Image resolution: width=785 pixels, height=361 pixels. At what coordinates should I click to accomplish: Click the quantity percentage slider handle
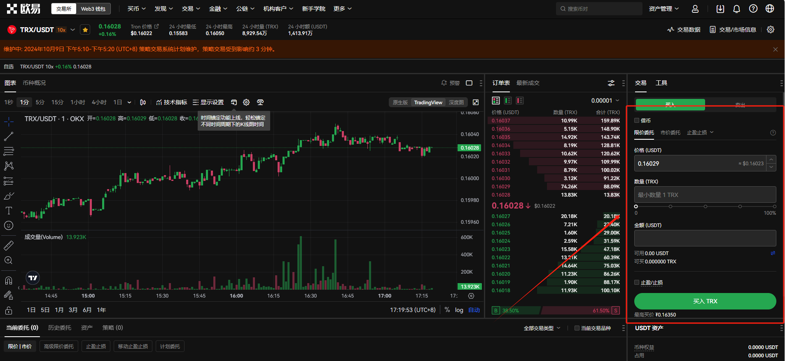[636, 206]
